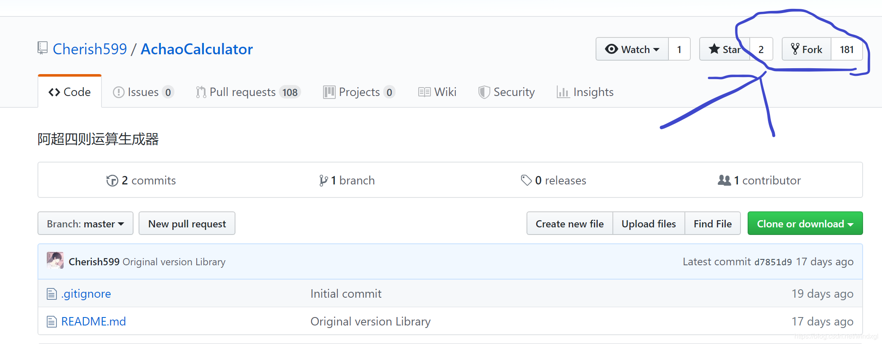The image size is (882, 344).
Task: Open the .gitignore file
Action: [86, 293]
